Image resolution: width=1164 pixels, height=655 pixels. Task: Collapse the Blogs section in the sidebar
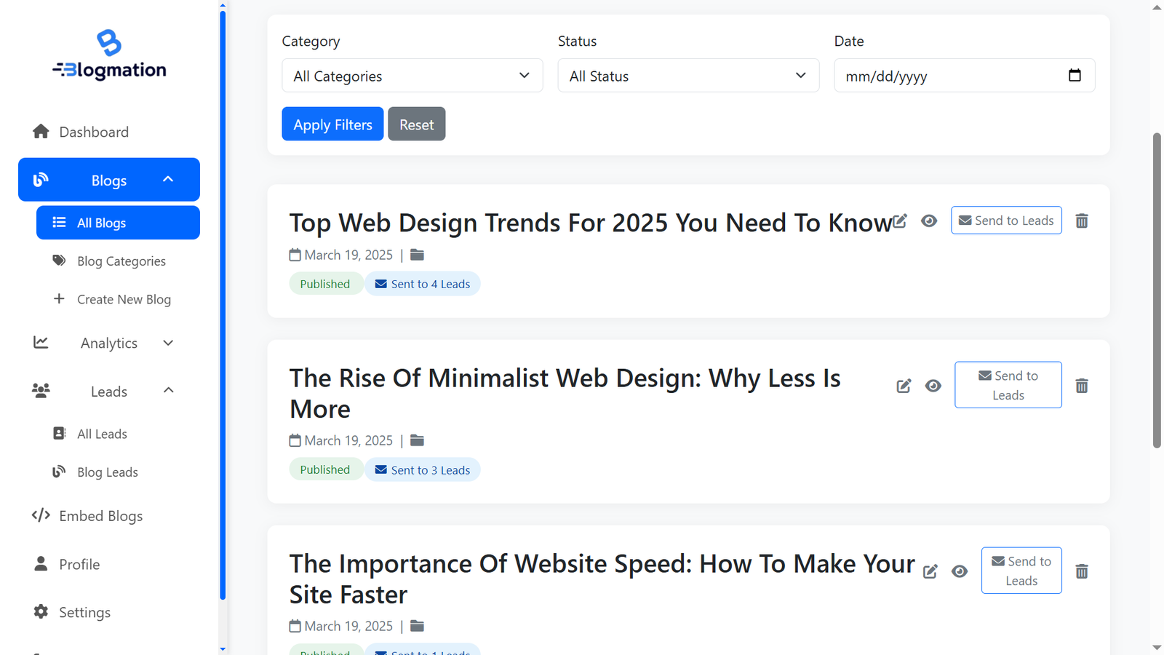pyautogui.click(x=169, y=179)
